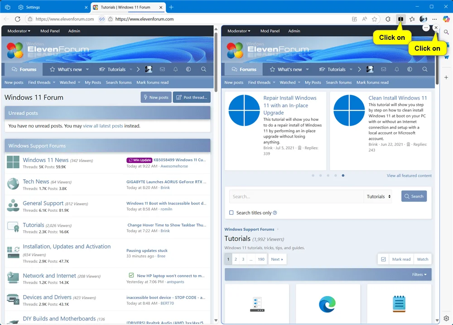
Task: Click Mark forums read in the right pane
Action: click(372, 82)
